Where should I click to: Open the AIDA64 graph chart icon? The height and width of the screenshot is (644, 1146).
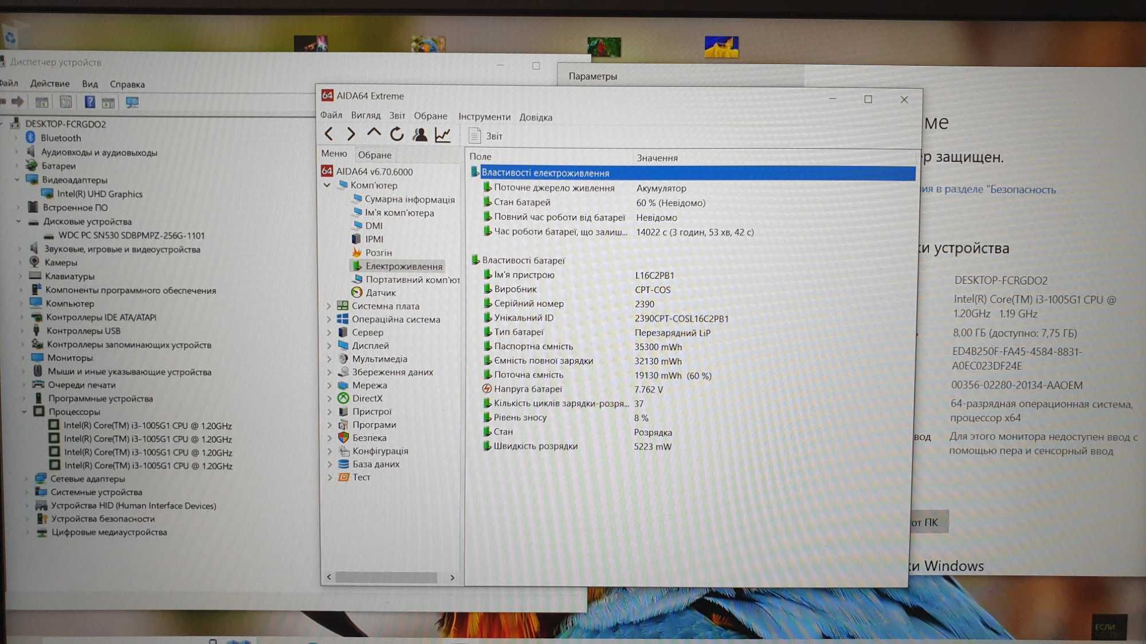pos(443,135)
